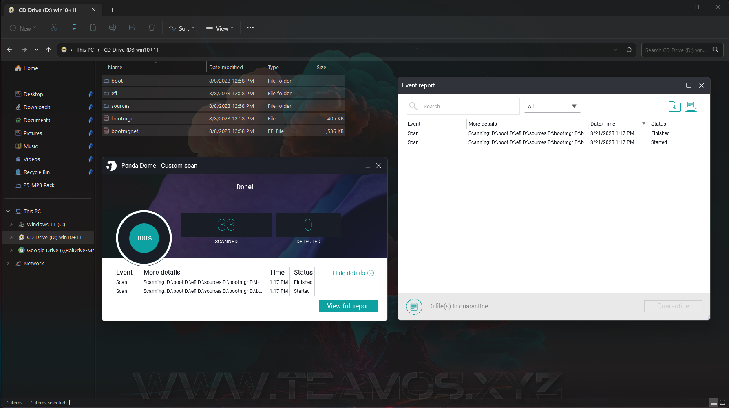
Task: Select the bootmgr.efi file
Action: pyautogui.click(x=223, y=131)
